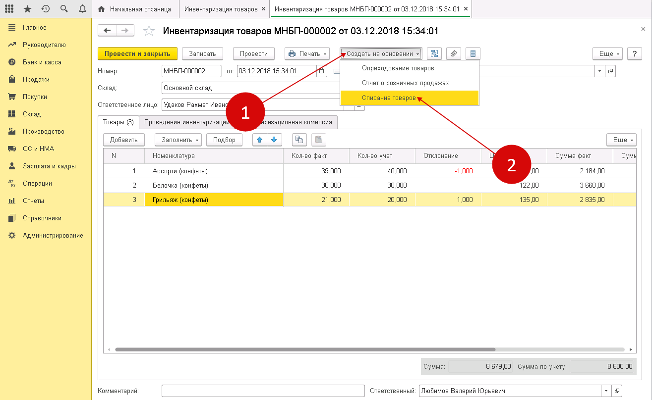This screenshot has height=400, width=652.
Task: Expand the Печать dropdown
Action: [x=307, y=53]
